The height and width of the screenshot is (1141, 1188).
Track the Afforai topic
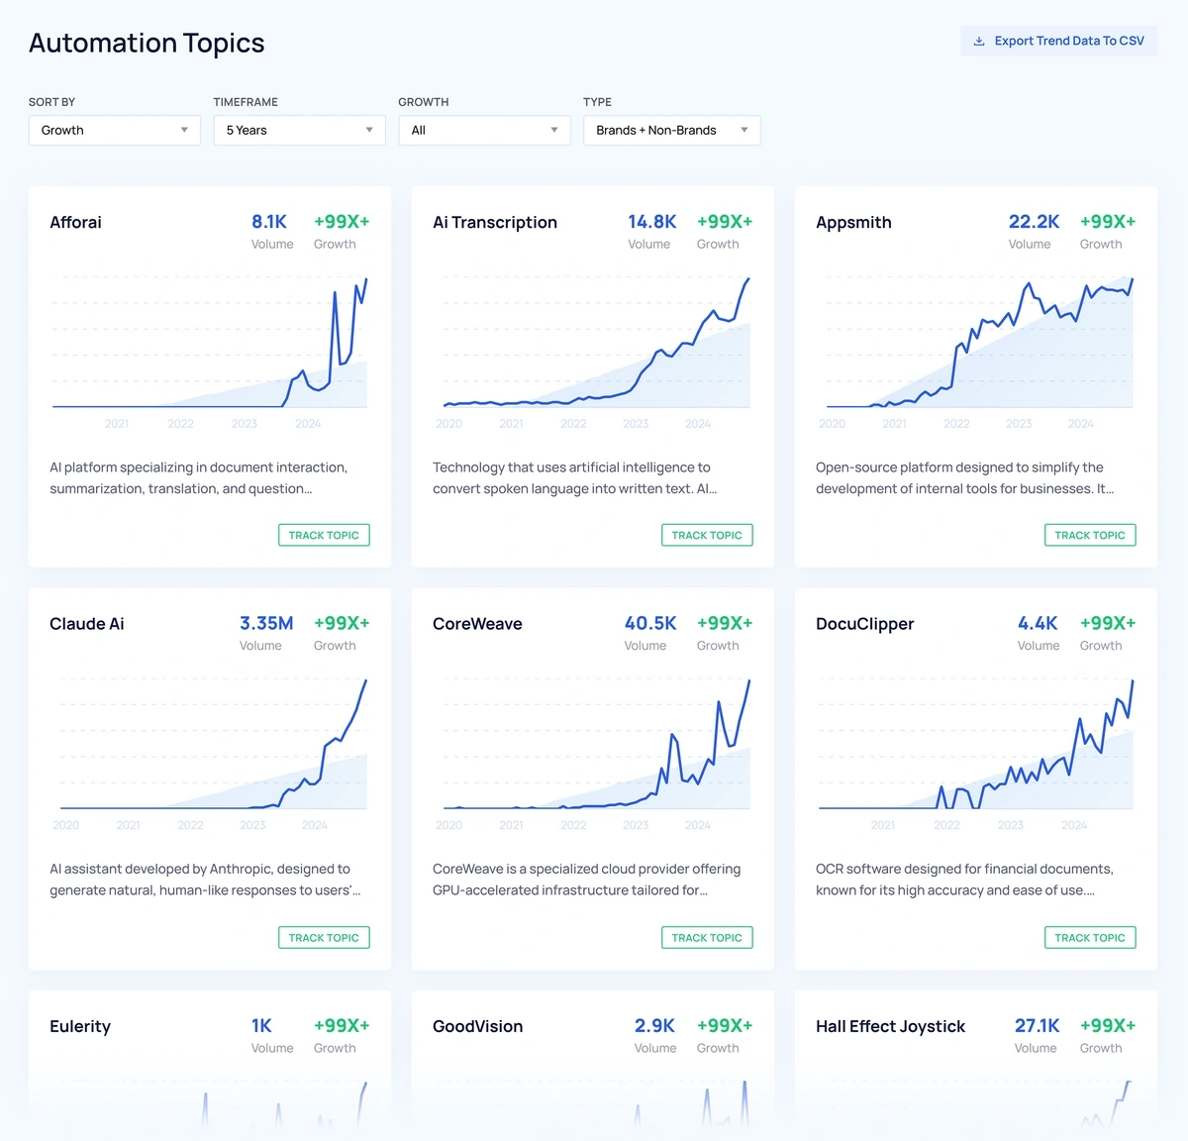tap(324, 535)
